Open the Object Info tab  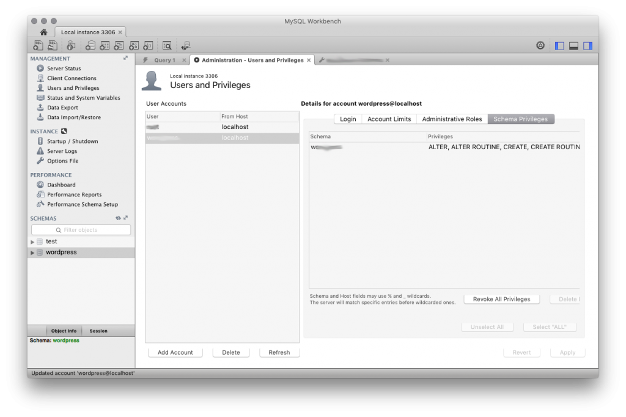coord(64,331)
